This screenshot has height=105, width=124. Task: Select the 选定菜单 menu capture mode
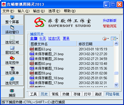12,70
